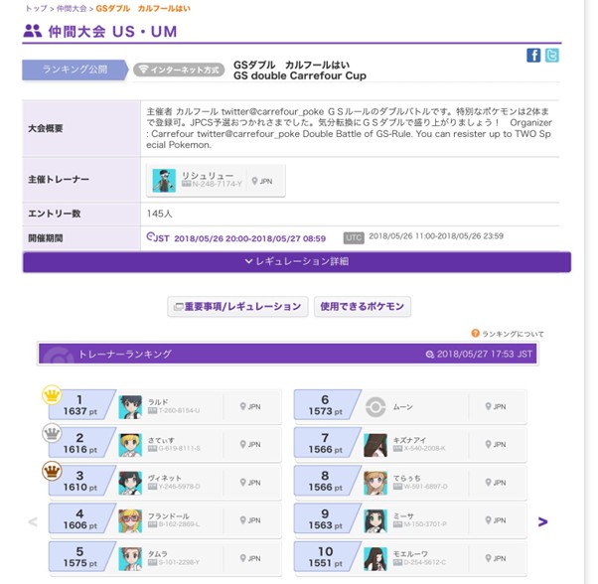The width and height of the screenshot is (598, 584).
Task: Click the 1573 pt score
Action: click(x=325, y=412)
